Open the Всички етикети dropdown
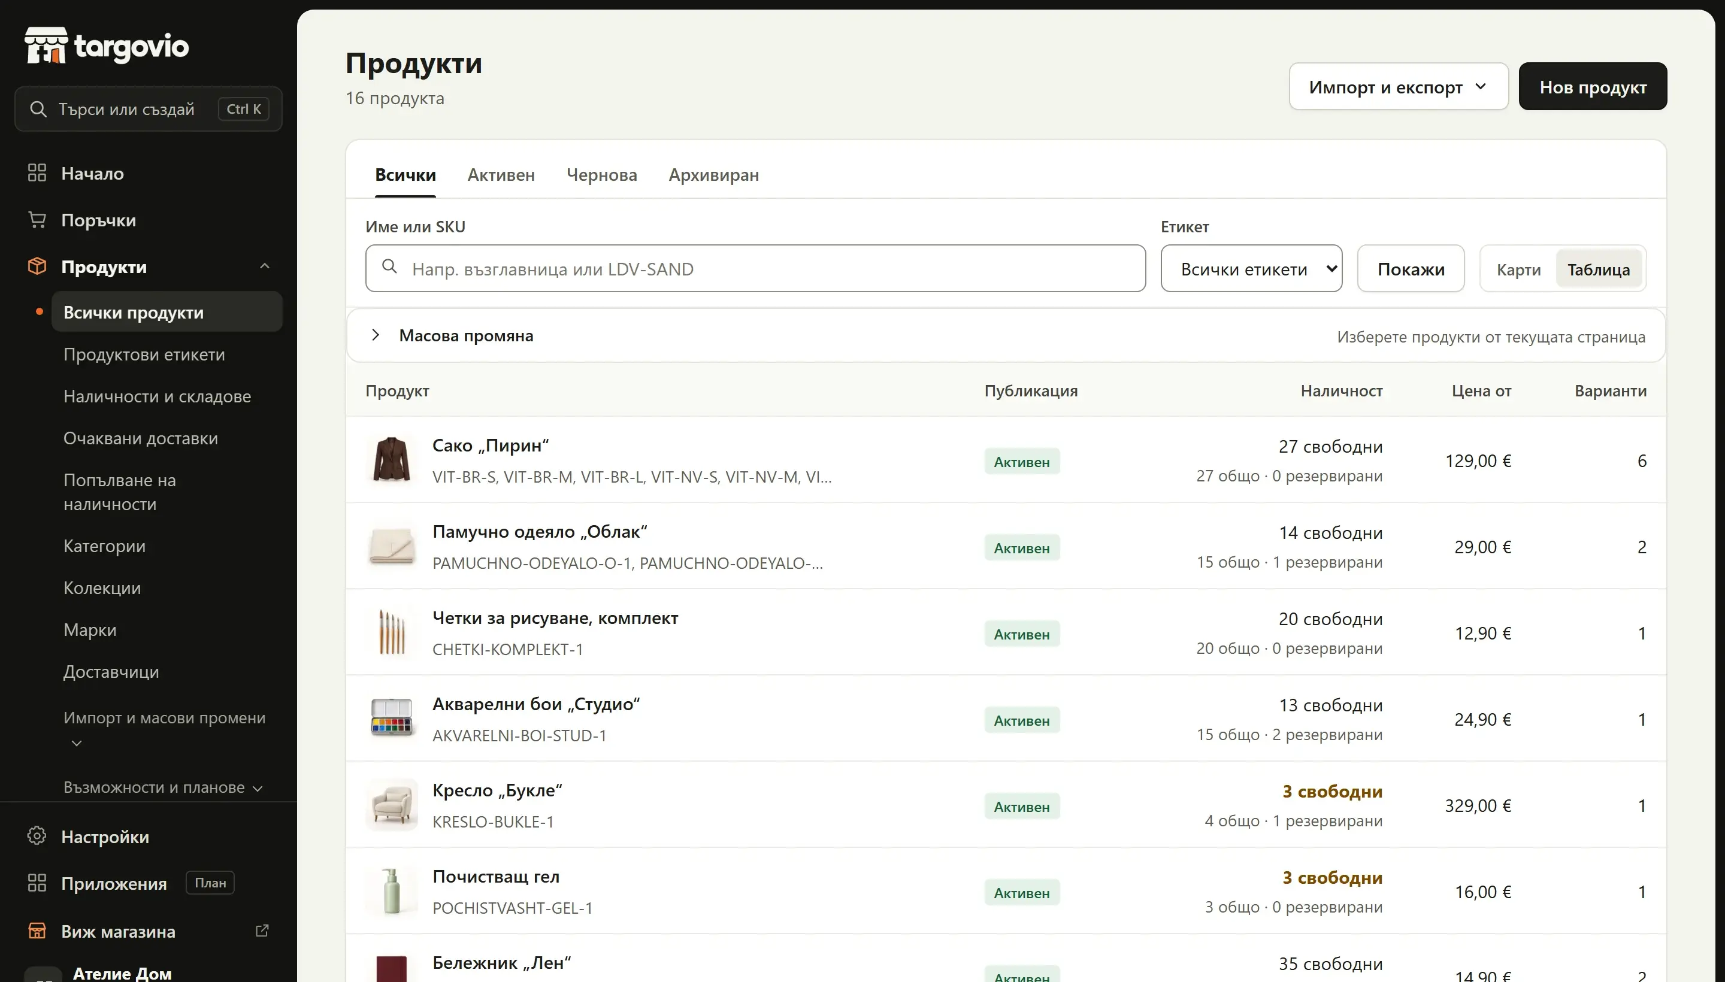The height and width of the screenshot is (982, 1725). 1251,268
